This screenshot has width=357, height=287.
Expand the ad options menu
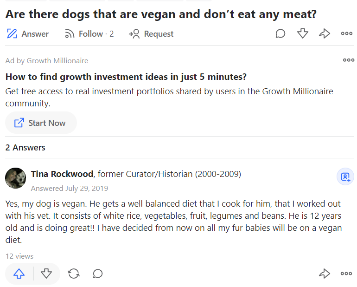tap(348, 60)
